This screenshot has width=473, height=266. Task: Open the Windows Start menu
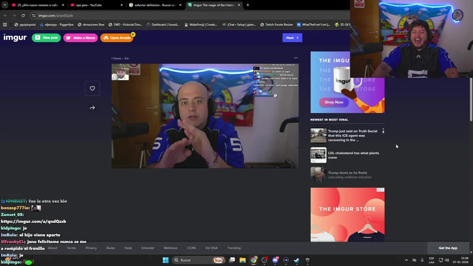[x=166, y=260]
